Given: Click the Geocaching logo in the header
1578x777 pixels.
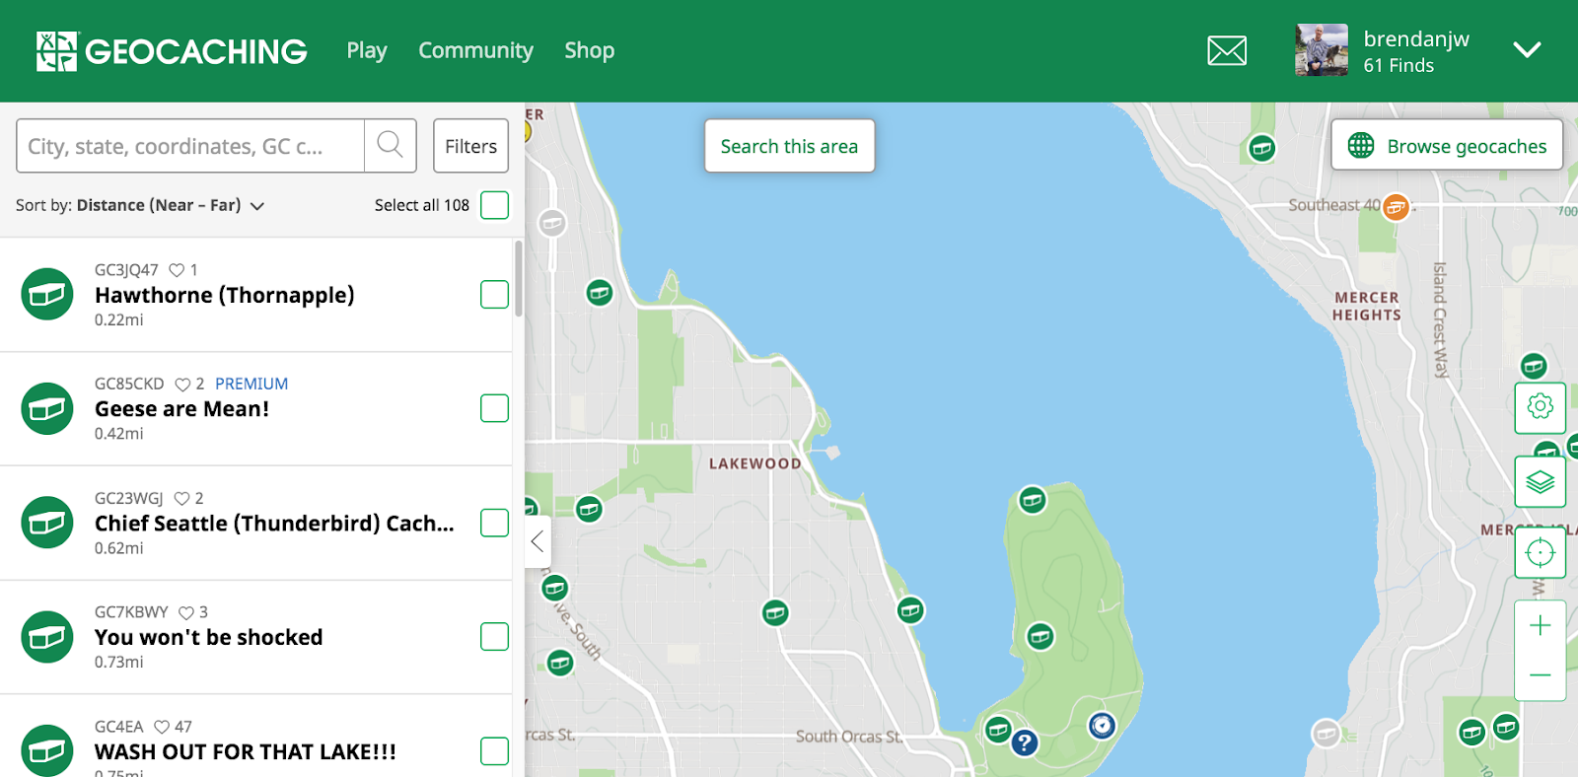Looking at the screenshot, I should pos(172,51).
